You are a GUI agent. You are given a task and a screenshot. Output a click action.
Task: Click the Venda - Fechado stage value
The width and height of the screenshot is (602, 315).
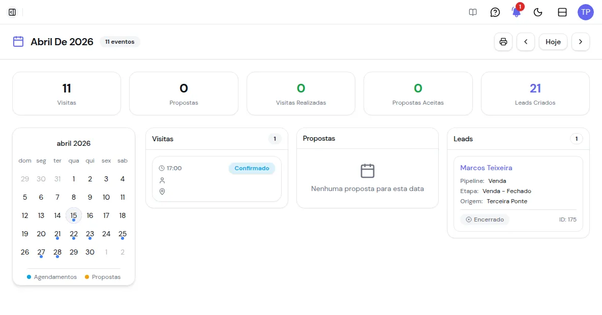click(x=506, y=191)
